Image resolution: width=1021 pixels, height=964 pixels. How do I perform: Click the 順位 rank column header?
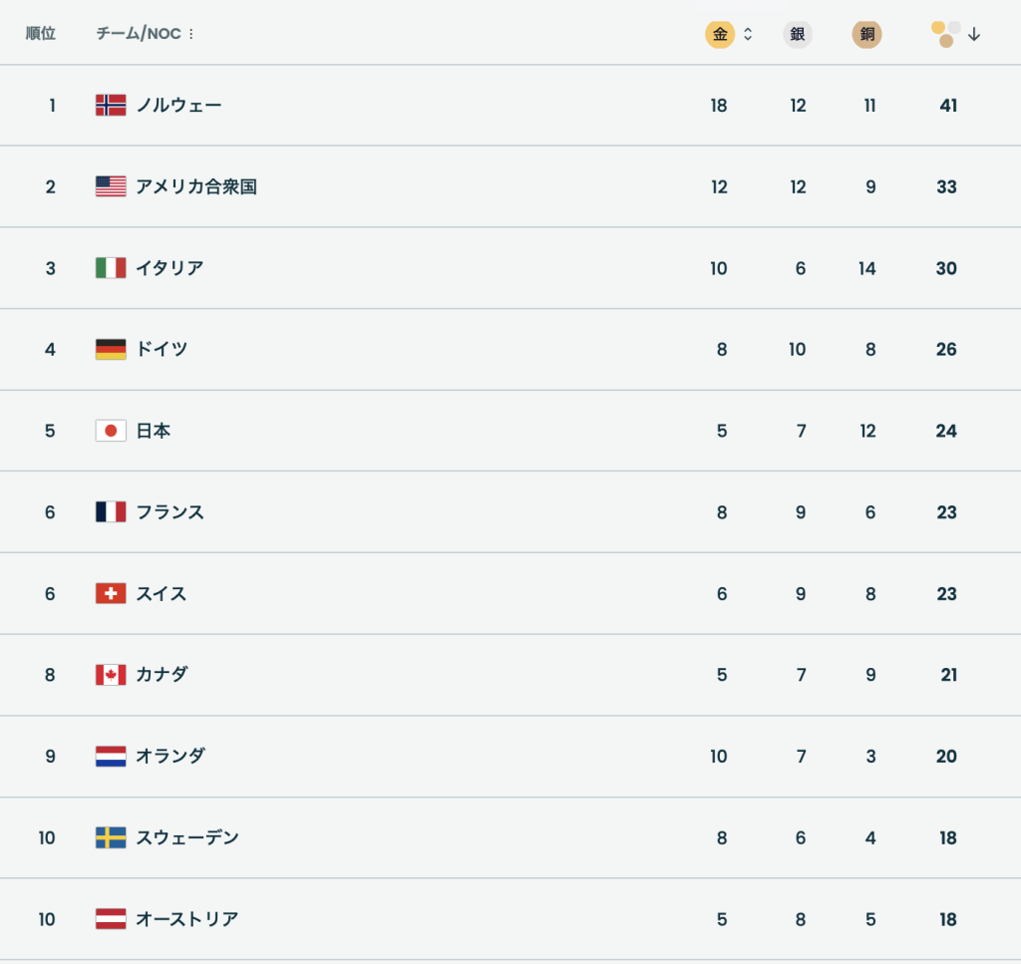tap(41, 34)
